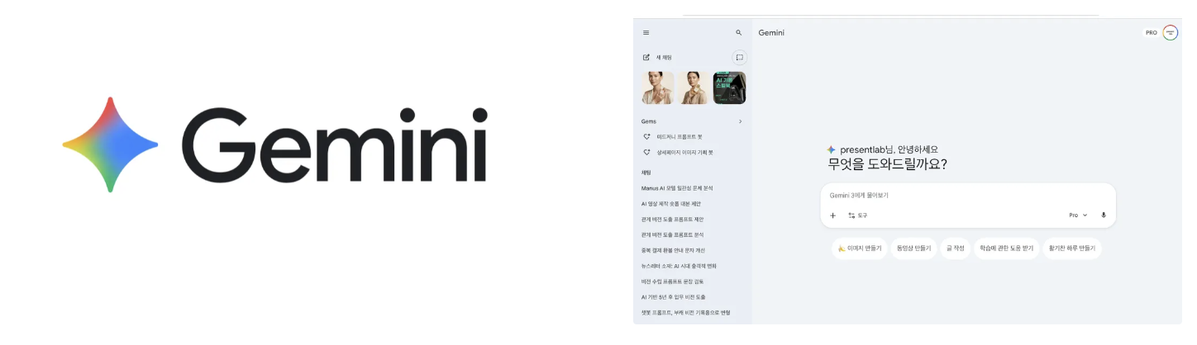Activate the microphone voice input
This screenshot has height=345, width=1197.
click(x=1103, y=215)
